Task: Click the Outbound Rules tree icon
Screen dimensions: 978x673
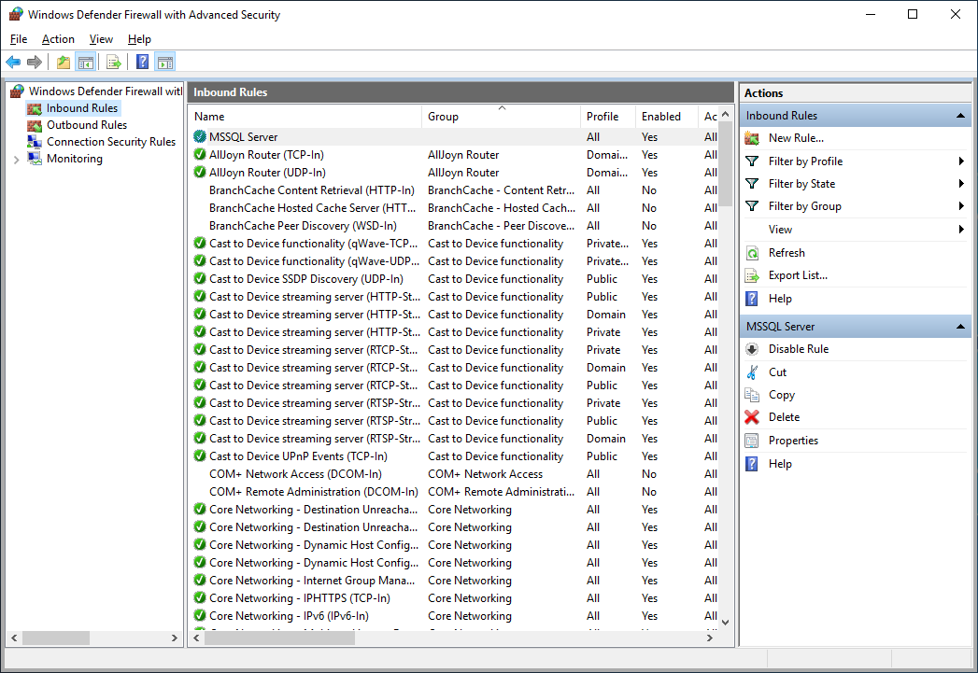Action: (x=35, y=125)
